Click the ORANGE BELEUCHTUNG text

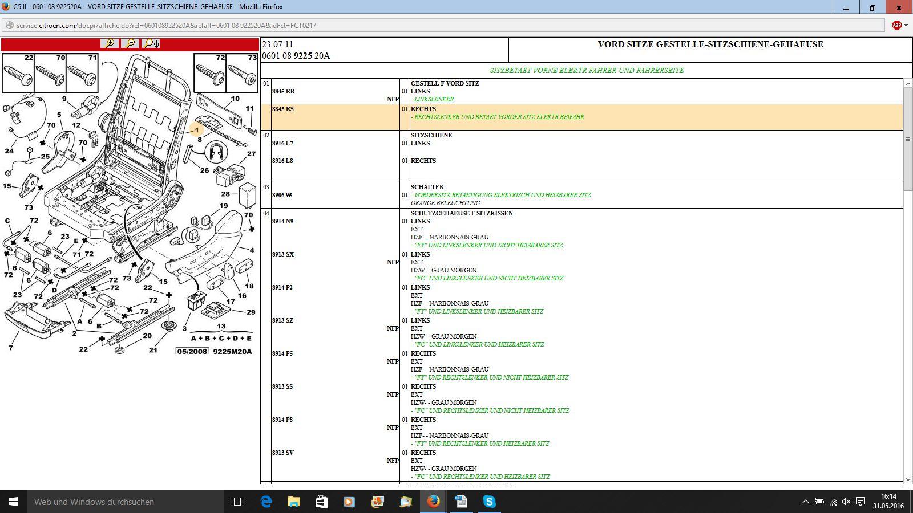pyautogui.click(x=446, y=203)
